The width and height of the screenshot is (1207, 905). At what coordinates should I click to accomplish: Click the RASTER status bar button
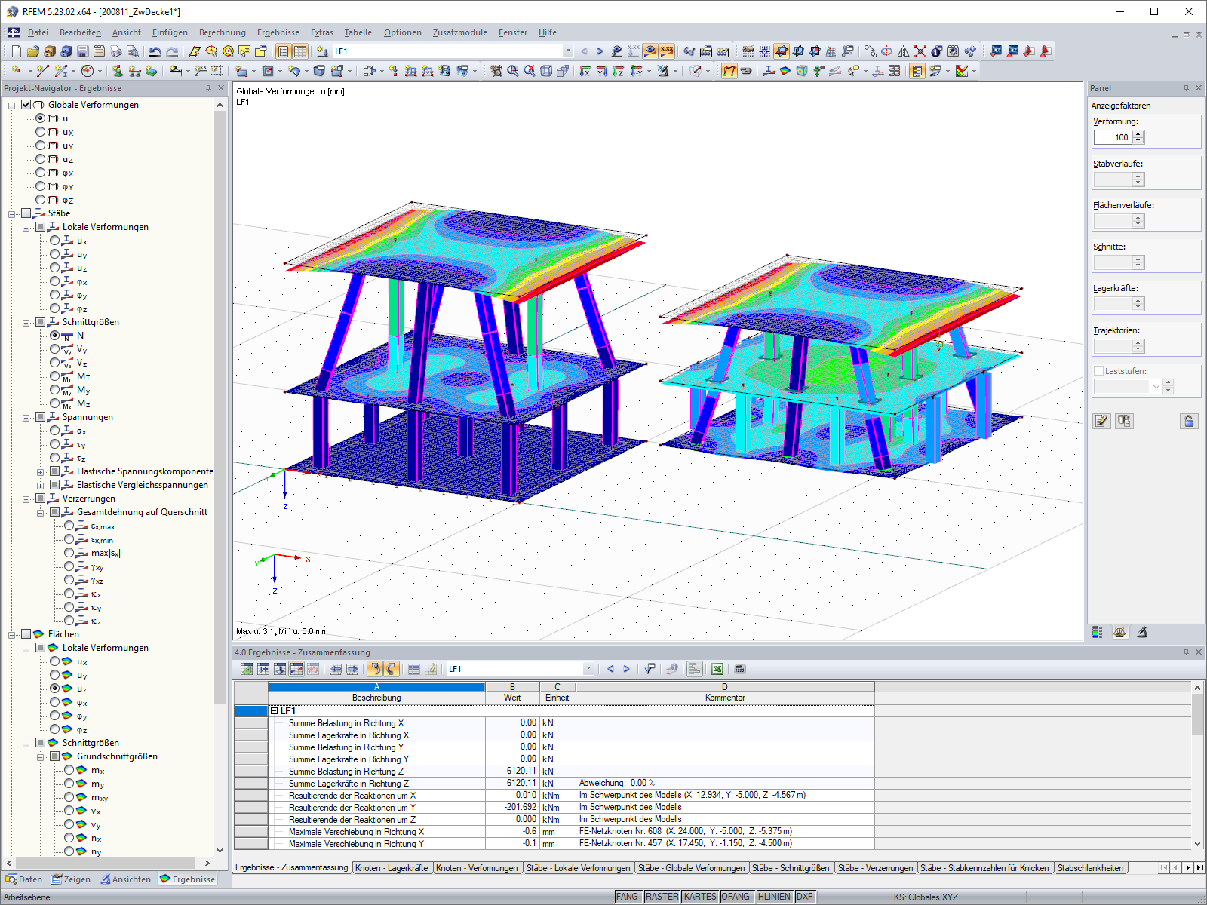point(662,897)
